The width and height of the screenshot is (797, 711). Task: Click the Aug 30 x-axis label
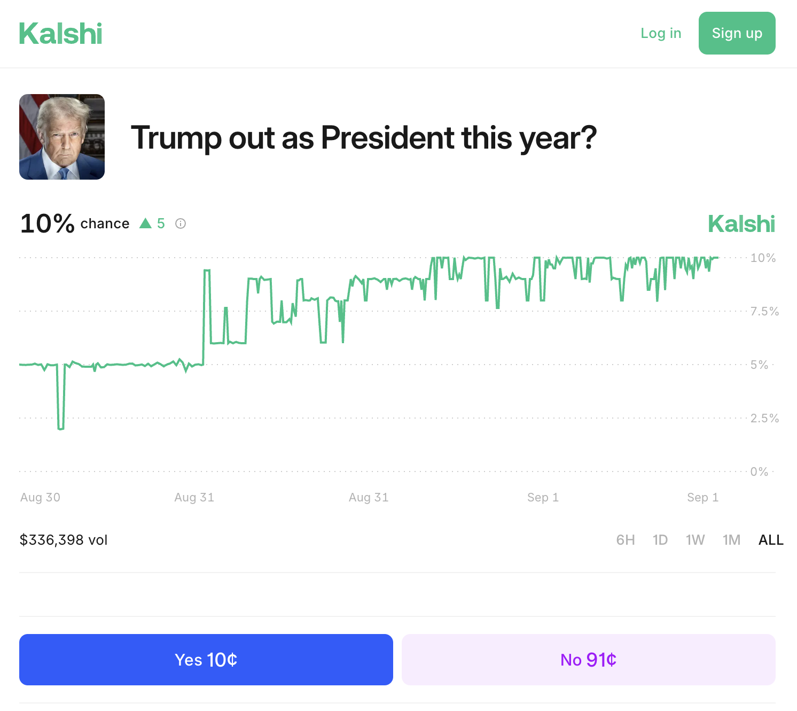pos(40,497)
